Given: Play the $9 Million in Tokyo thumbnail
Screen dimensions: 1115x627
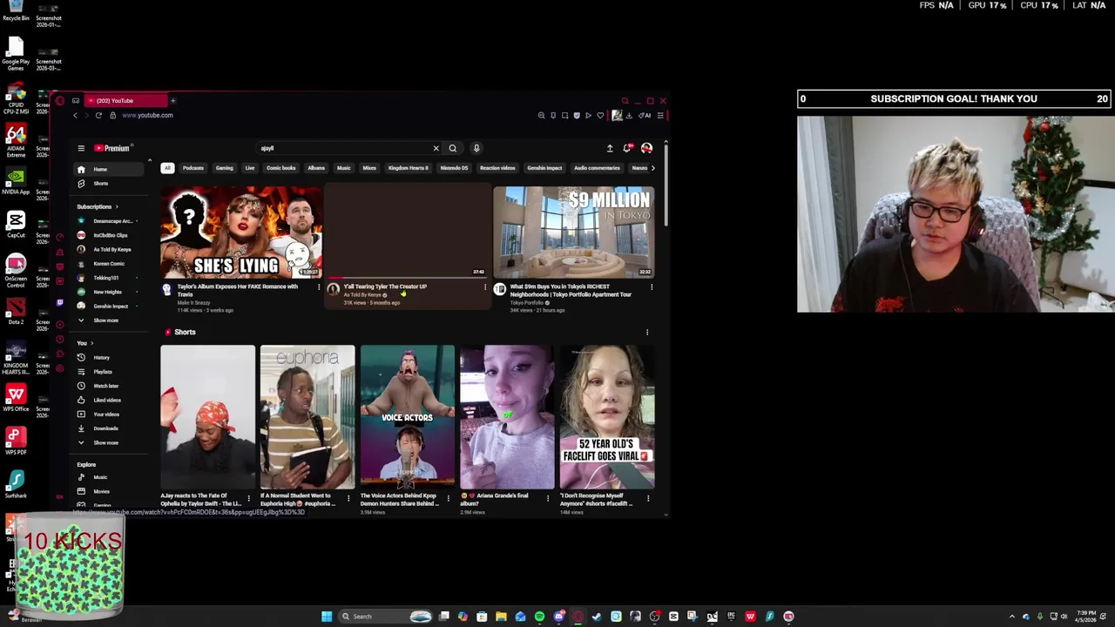Looking at the screenshot, I should point(573,232).
